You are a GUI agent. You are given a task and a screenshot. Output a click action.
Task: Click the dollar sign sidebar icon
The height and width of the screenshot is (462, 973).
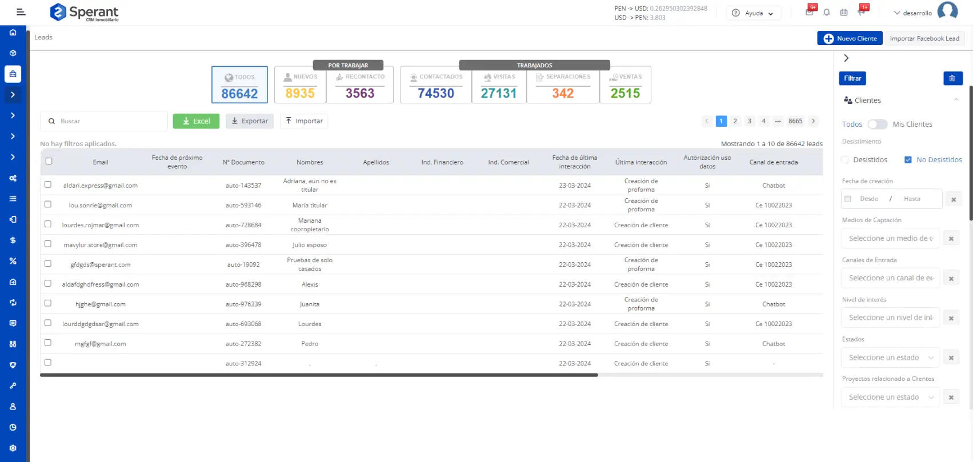coord(13,240)
